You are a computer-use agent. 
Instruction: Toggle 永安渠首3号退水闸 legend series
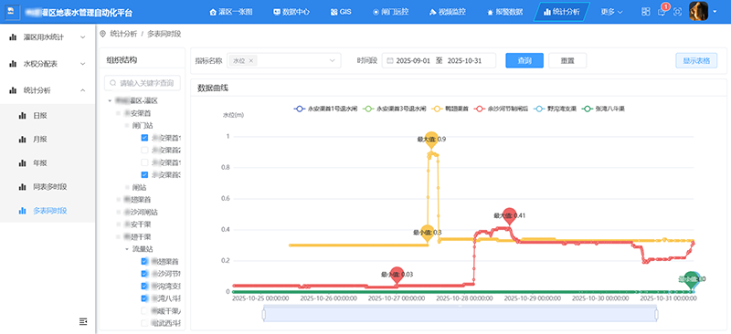pyautogui.click(x=394, y=109)
